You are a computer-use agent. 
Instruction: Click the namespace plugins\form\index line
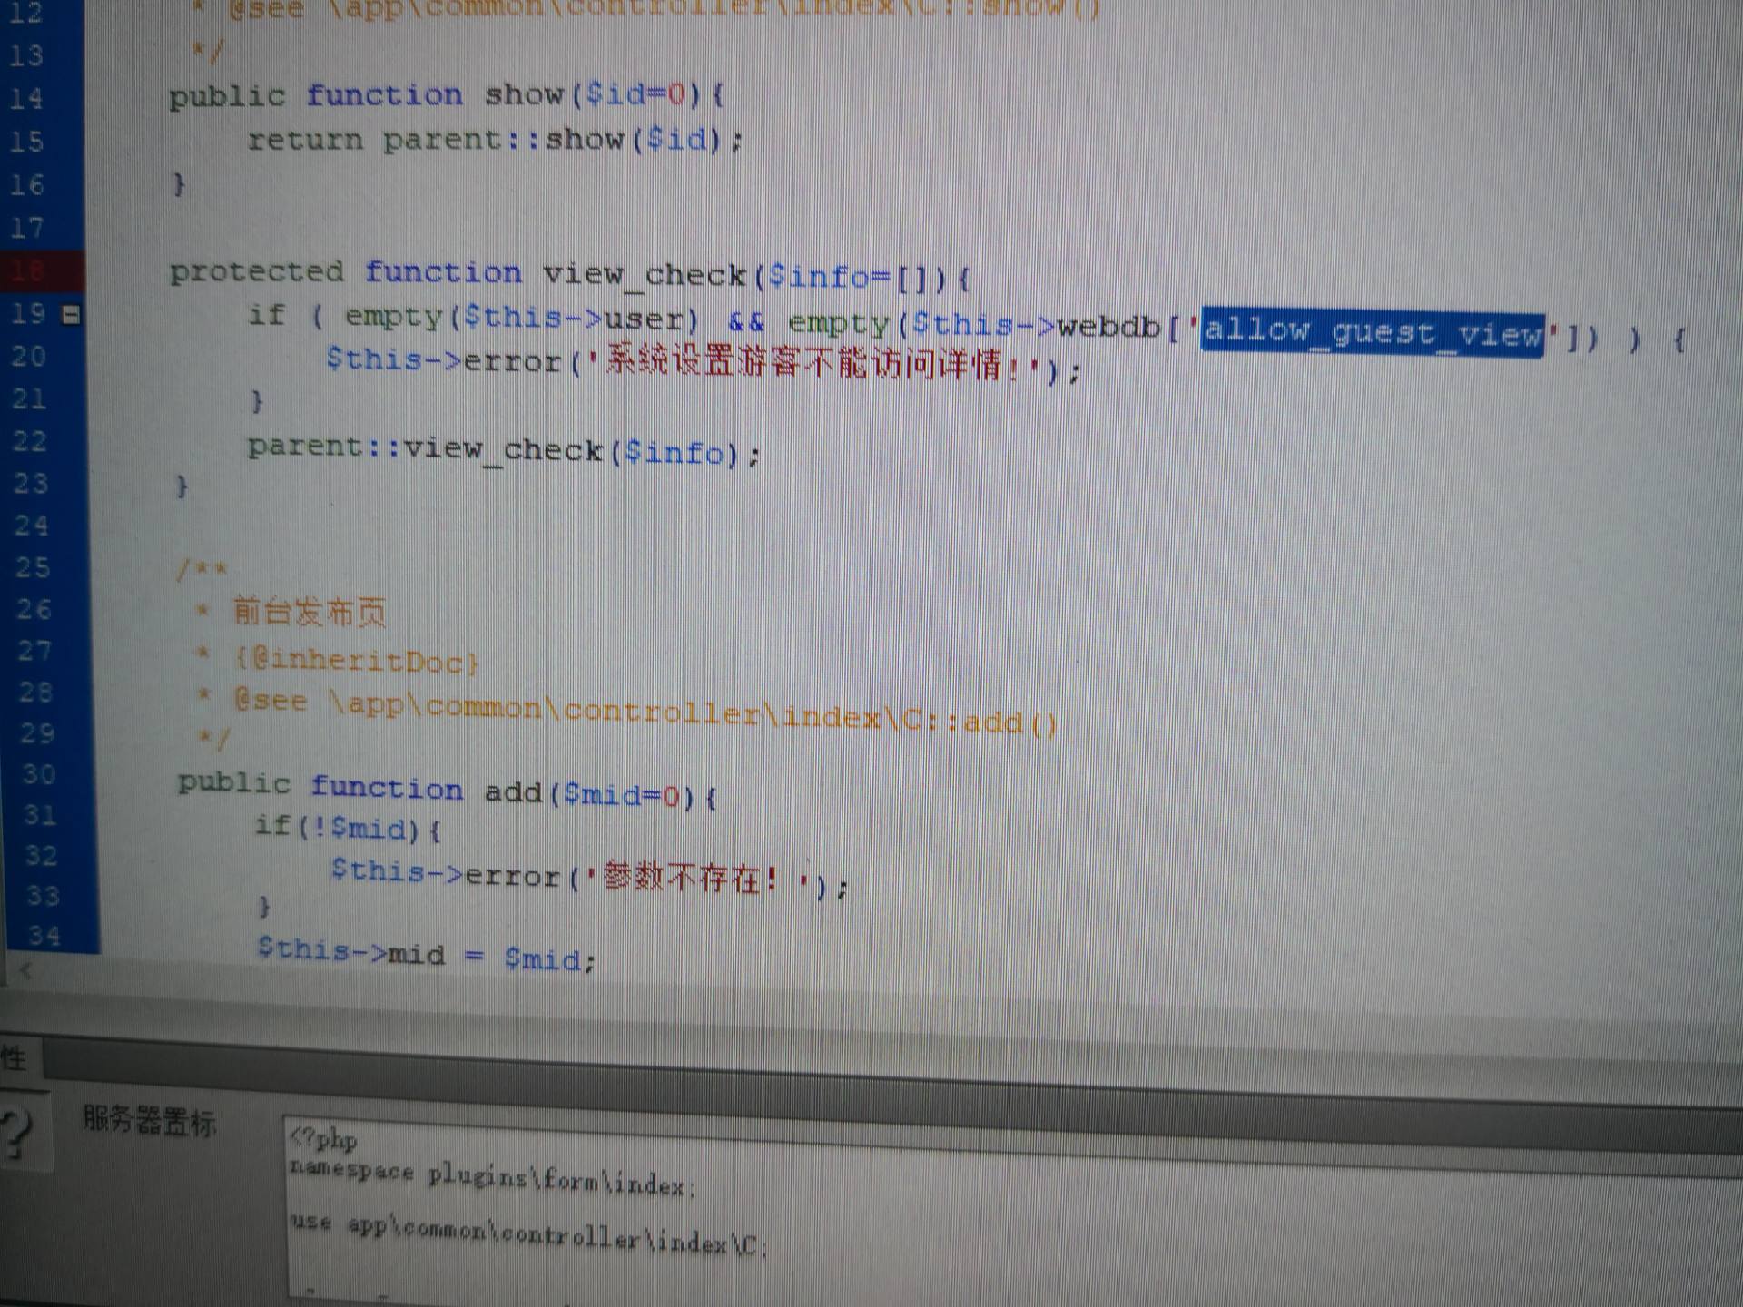point(492,1178)
